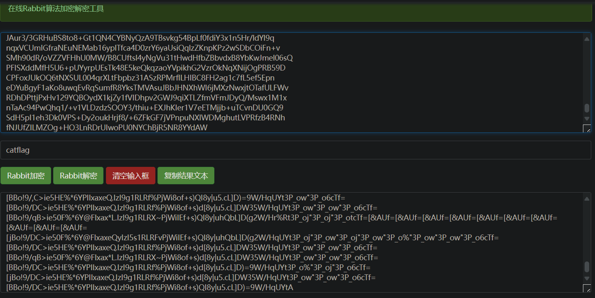Click the upper textarea resize handle

pyautogui.click(x=587, y=128)
